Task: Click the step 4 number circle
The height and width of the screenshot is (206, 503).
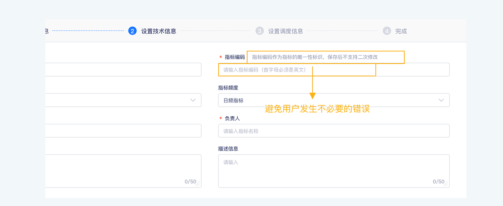Action: tap(387, 31)
